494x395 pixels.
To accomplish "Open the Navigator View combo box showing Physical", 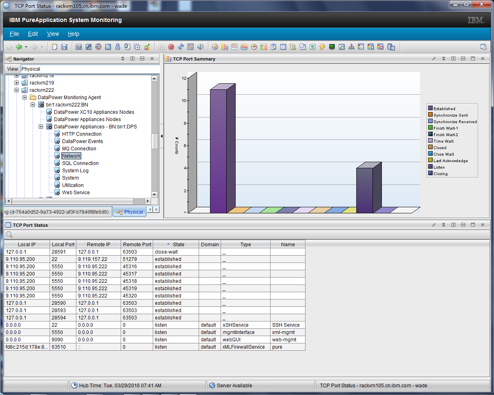I will 90,69.
